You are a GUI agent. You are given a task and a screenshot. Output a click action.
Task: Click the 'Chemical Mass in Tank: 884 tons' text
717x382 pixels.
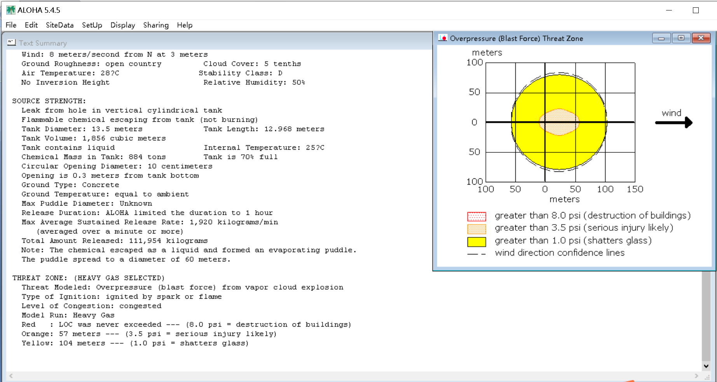pos(94,157)
